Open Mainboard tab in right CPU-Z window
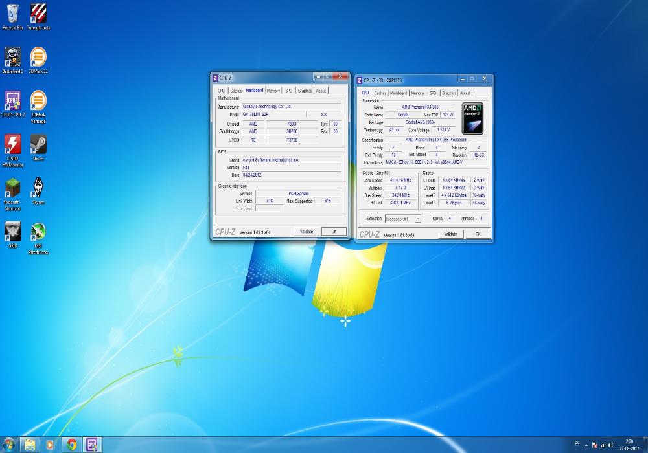This screenshot has height=453, width=648. [399, 93]
